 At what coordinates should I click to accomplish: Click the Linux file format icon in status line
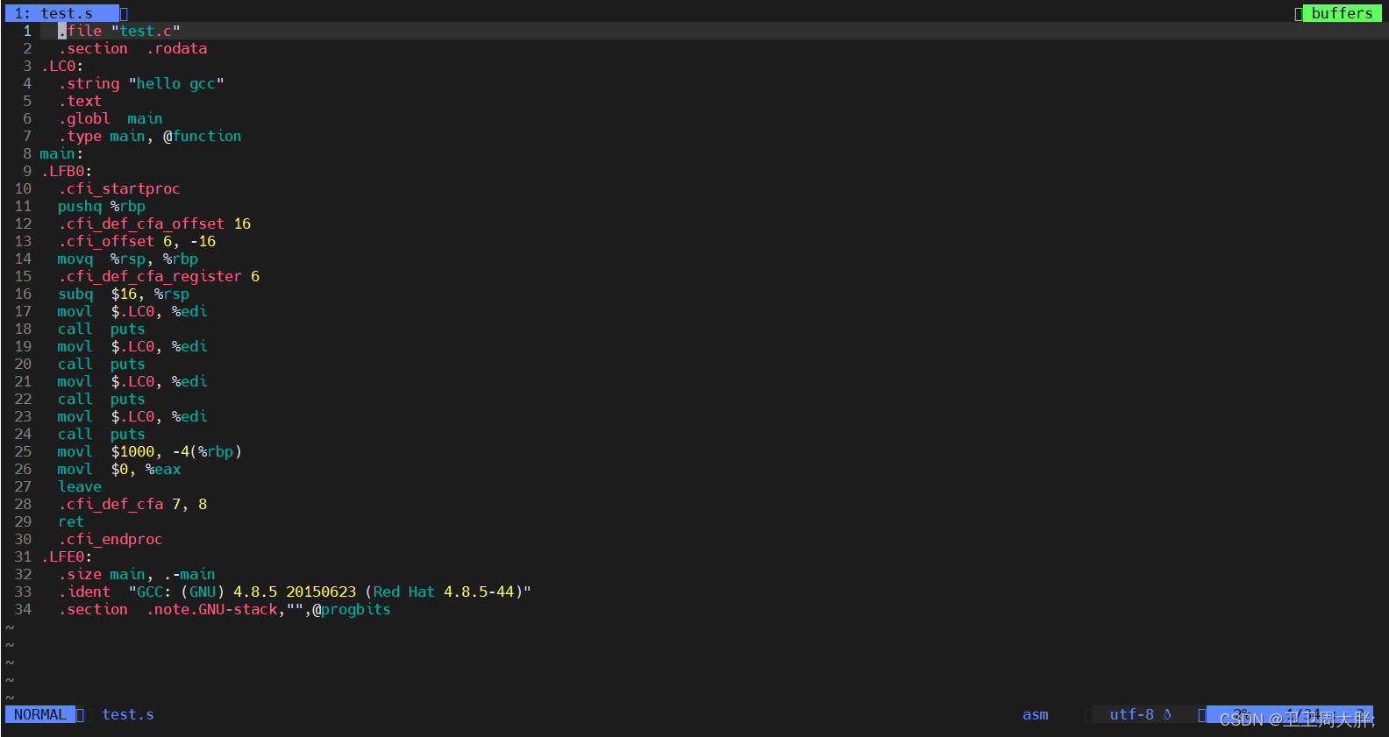1167,714
